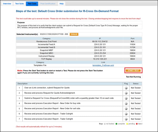Click the flag icon for step 1

point(126,88)
